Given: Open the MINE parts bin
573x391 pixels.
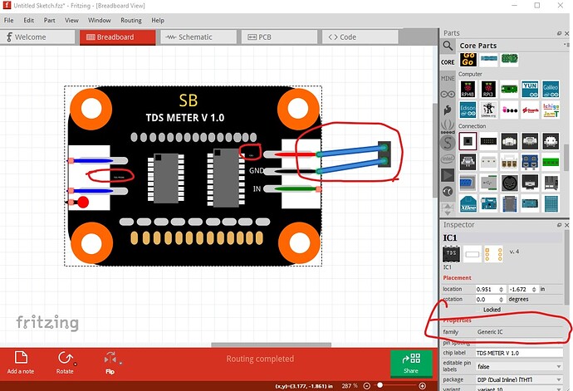Looking at the screenshot, I should (x=448, y=78).
